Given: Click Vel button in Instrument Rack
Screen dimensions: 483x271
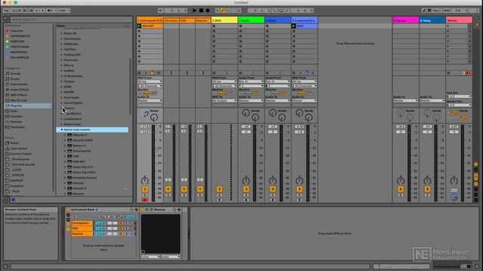Looking at the screenshot, I should click(x=111, y=217).
